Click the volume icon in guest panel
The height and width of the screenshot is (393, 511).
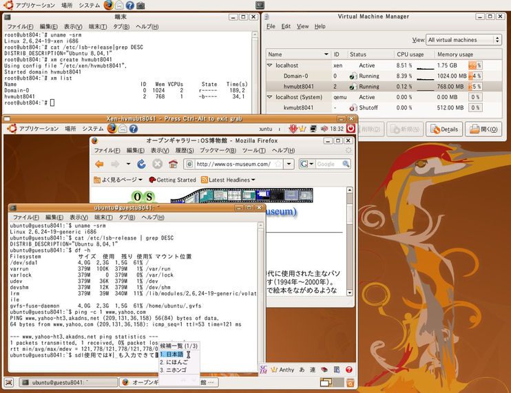[324, 129]
